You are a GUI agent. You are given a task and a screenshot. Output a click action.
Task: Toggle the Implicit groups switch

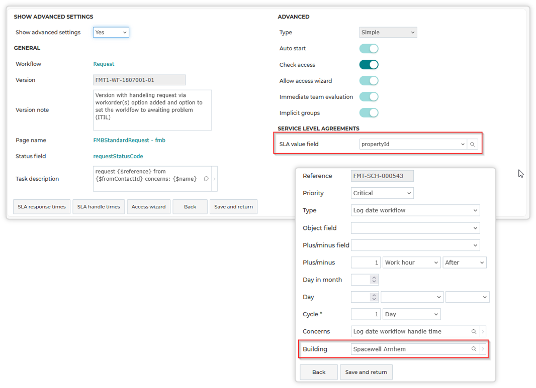coord(369,112)
